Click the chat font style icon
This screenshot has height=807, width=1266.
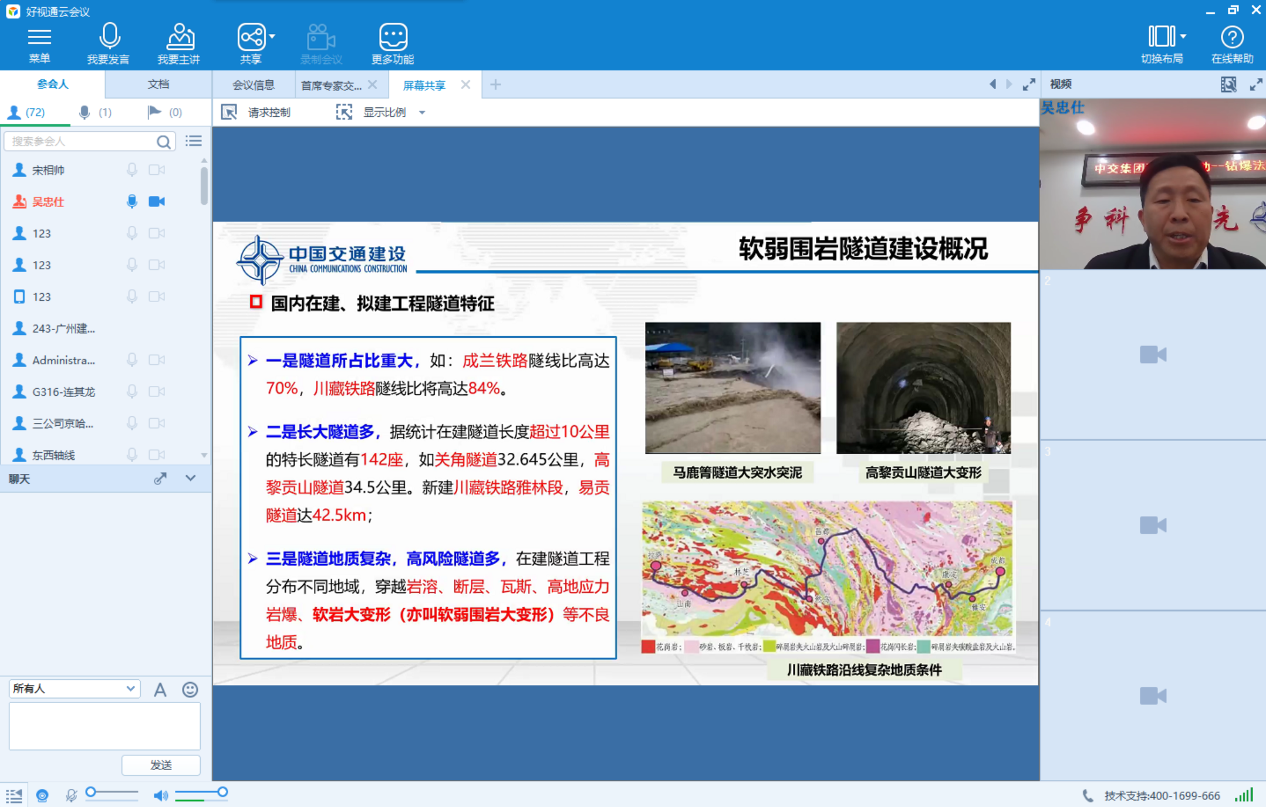tap(160, 690)
